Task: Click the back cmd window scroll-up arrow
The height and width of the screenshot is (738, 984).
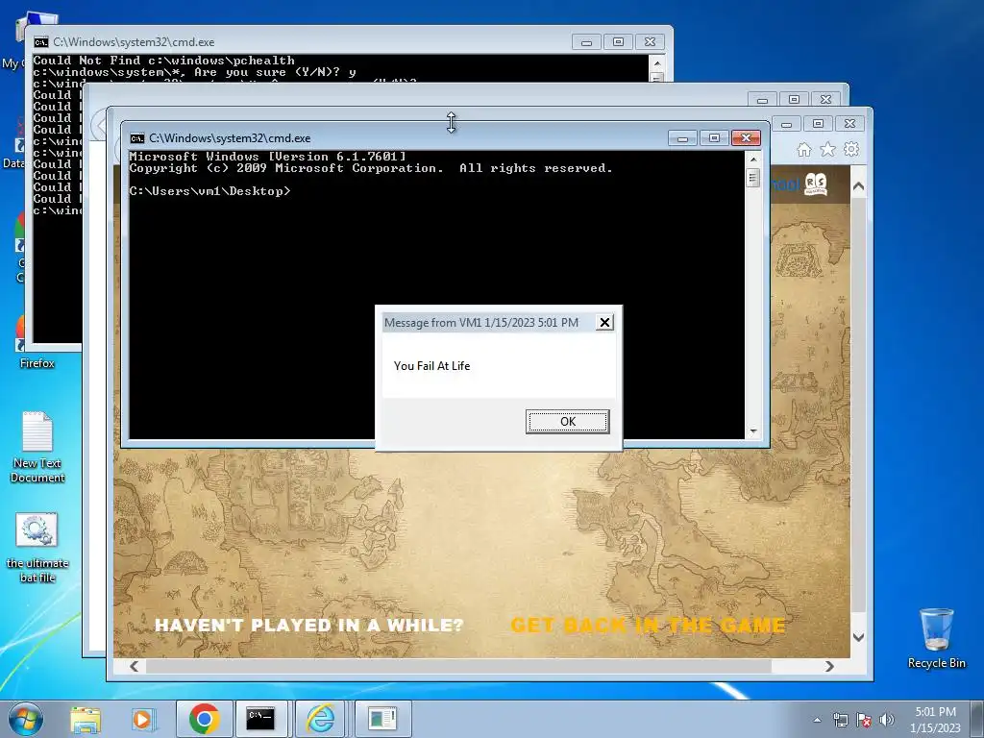Action: (656, 63)
